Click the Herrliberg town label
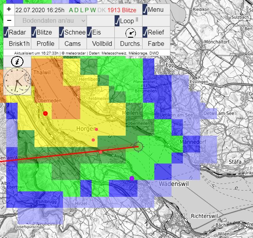The width and height of the screenshot is (253, 238). pos(89,79)
